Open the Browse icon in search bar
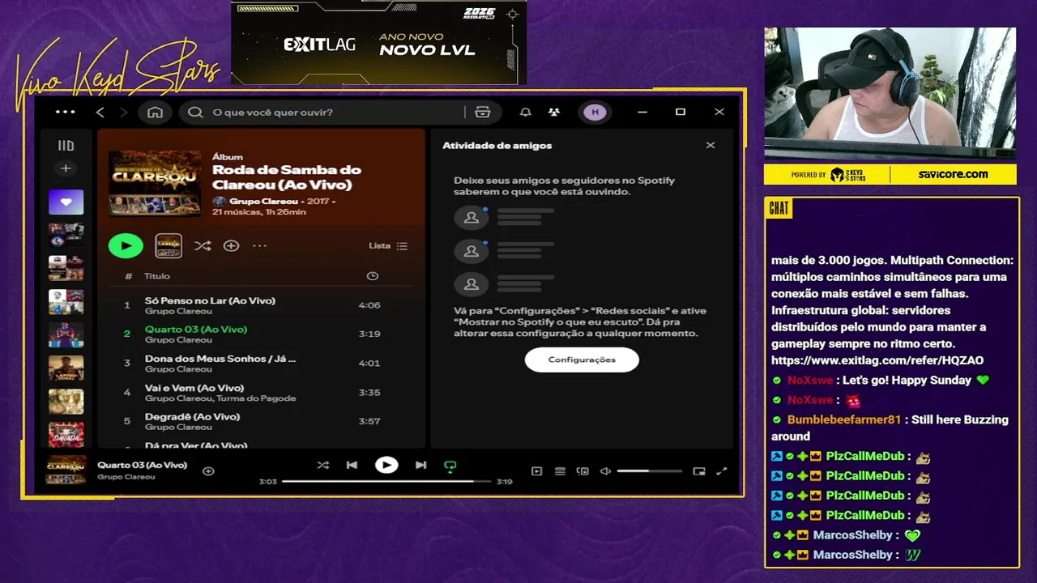The width and height of the screenshot is (1037, 583). pos(483,112)
